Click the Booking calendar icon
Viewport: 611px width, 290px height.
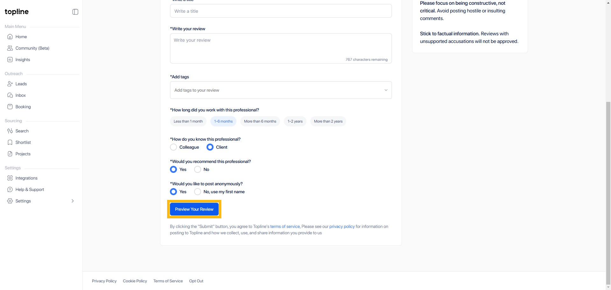pos(10,107)
